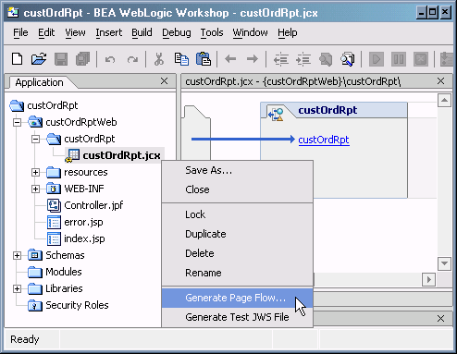The height and width of the screenshot is (354, 457).
Task: Open the Help menu
Action: (x=288, y=32)
